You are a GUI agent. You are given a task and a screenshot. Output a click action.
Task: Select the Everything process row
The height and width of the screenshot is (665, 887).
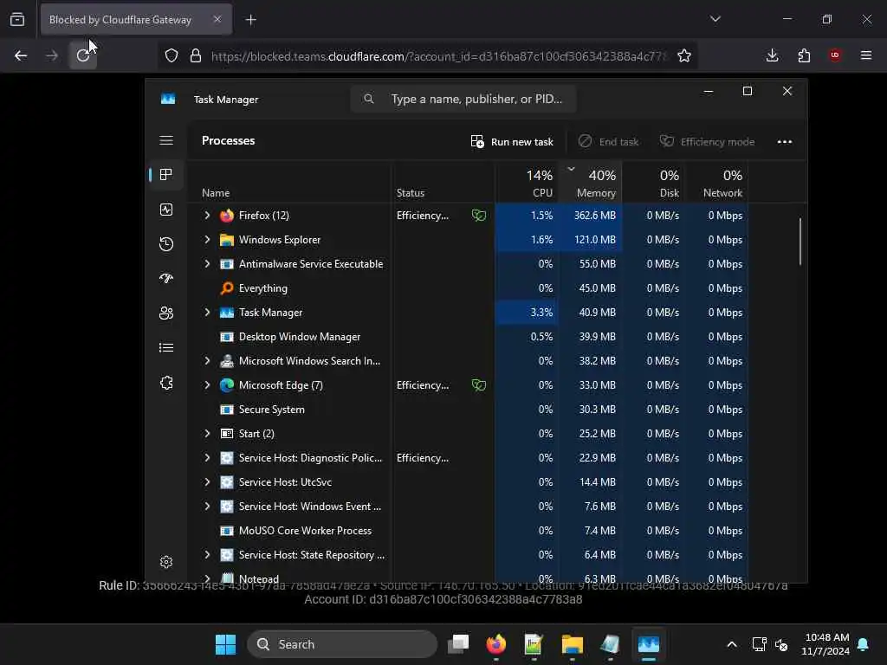click(468, 288)
